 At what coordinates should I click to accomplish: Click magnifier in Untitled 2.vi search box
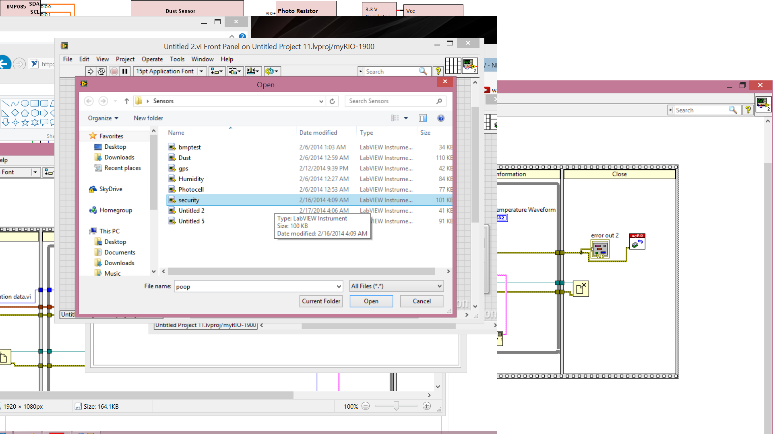click(x=423, y=71)
